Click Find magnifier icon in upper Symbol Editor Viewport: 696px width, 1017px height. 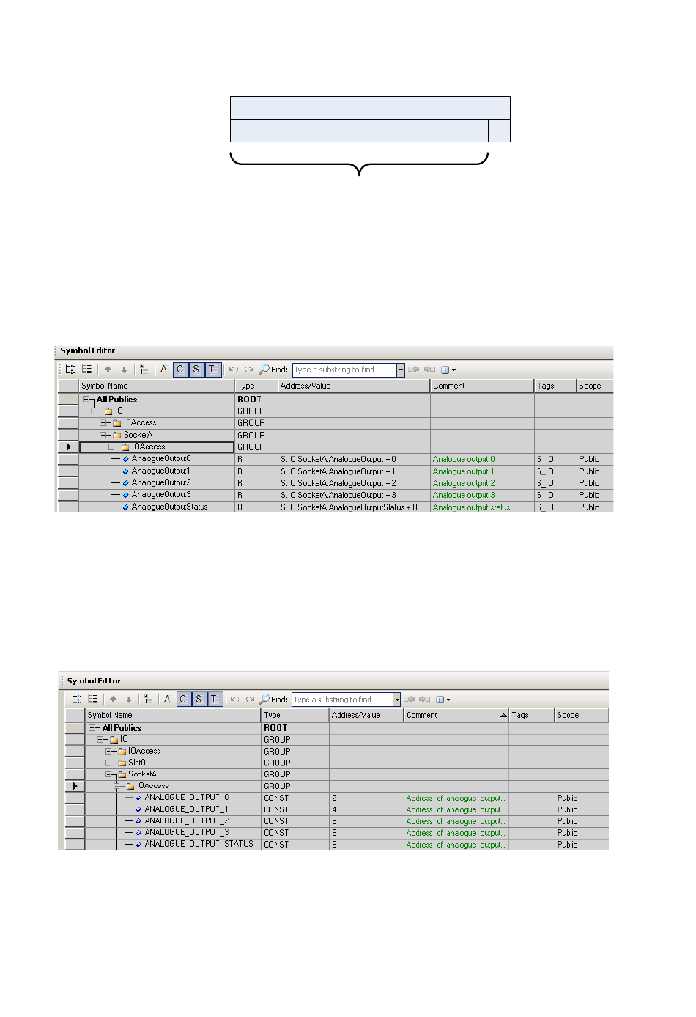(264, 370)
